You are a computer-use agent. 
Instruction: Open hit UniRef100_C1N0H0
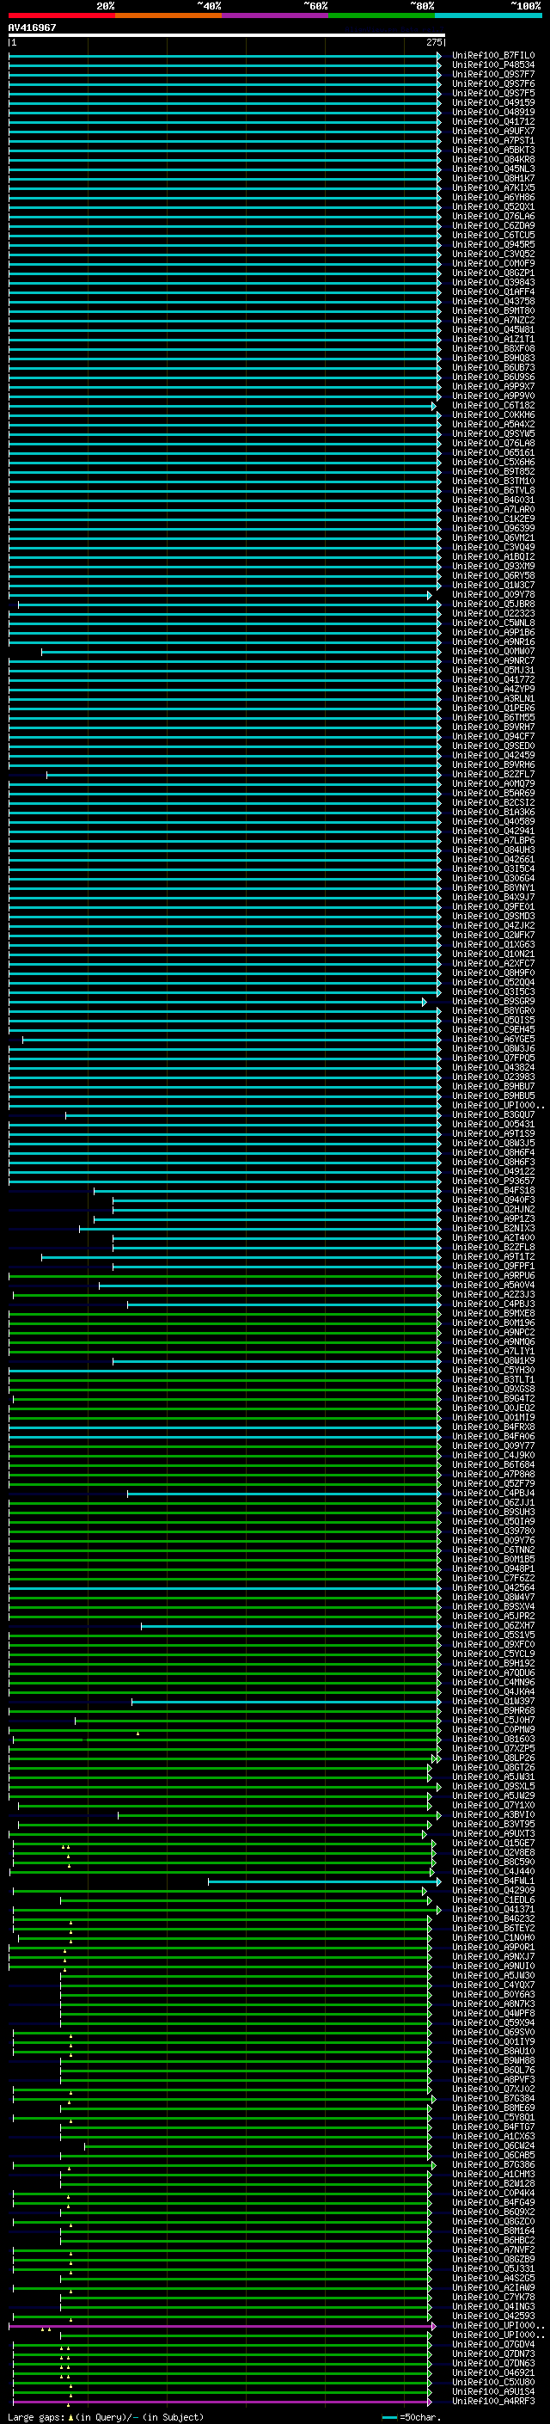[492, 1937]
